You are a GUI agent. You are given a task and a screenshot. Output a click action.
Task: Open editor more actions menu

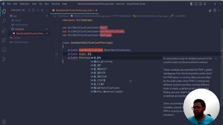coord(219,10)
